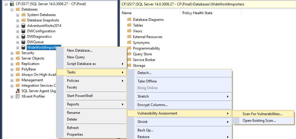Screen dimensions: 296x139
Task: Click the WideWorldImporters database cylinder icon
Action: point(23,47)
